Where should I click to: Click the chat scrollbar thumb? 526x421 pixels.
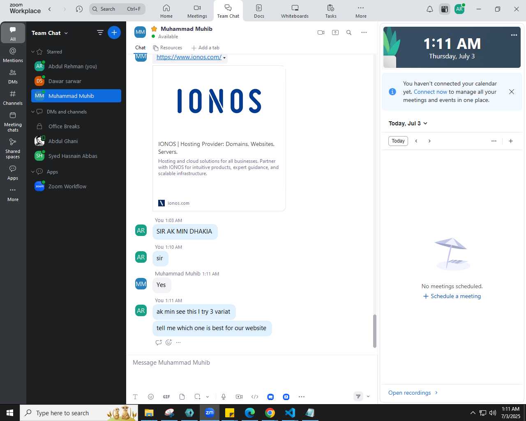coord(374,331)
